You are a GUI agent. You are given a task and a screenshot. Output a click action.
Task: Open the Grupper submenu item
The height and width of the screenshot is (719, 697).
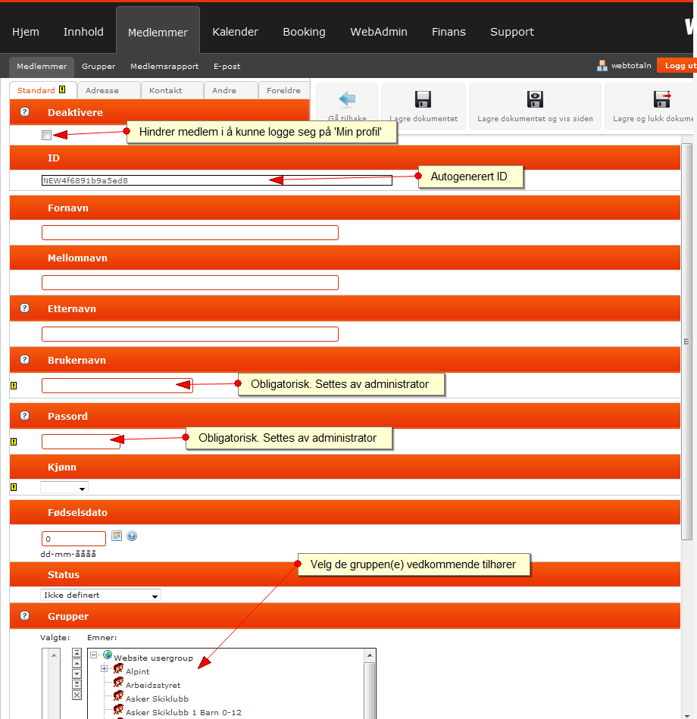tap(98, 66)
